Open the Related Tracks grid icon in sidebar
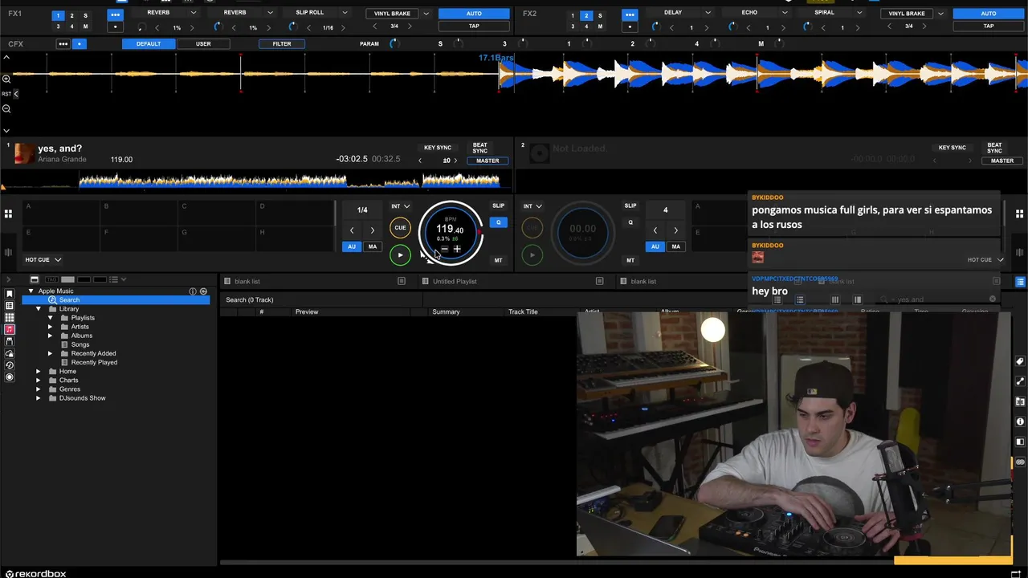 10,317
